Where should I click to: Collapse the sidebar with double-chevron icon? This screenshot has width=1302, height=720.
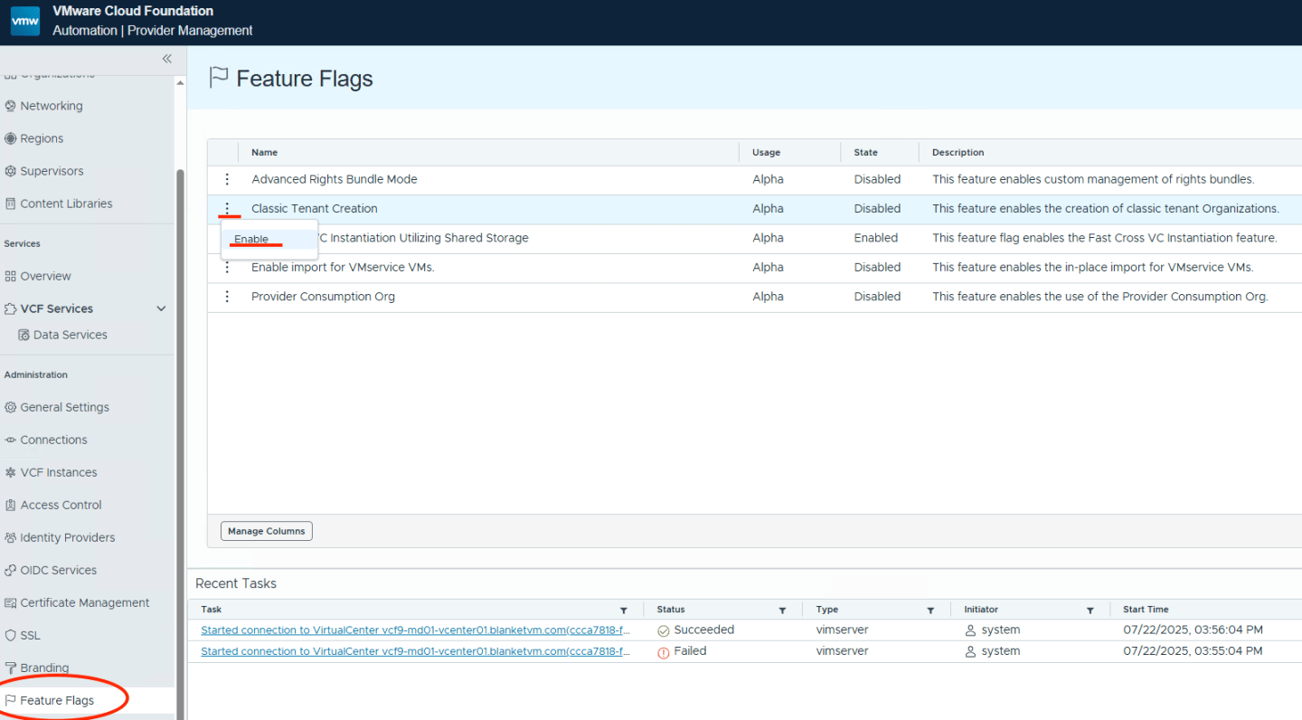[166, 59]
